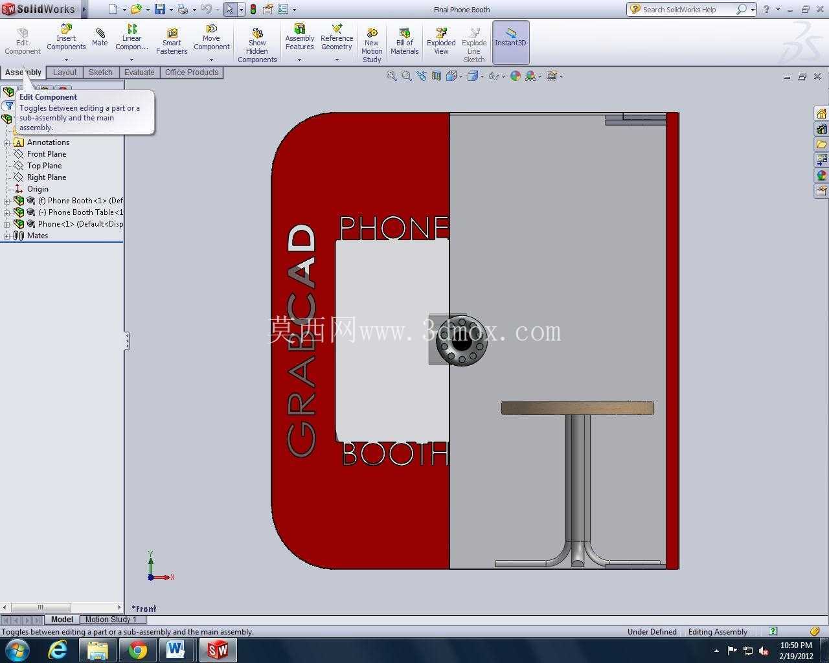Click the Zoom to Fit magnifier
This screenshot has height=663, width=829.
pyautogui.click(x=391, y=76)
